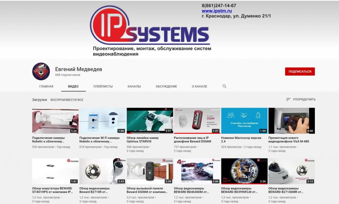Play the Nobelic camera connection video thumbnail

coord(55,120)
